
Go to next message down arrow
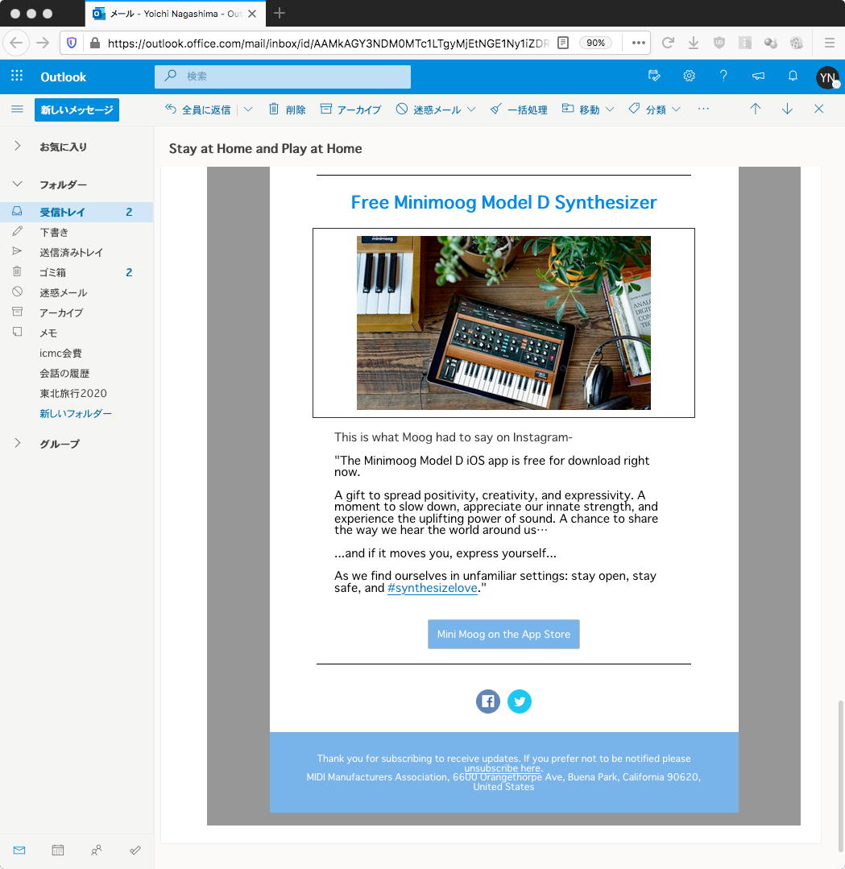pyautogui.click(x=787, y=110)
